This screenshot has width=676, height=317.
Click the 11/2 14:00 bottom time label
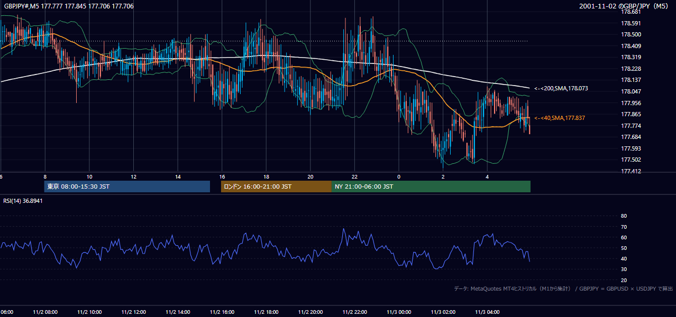point(178,312)
